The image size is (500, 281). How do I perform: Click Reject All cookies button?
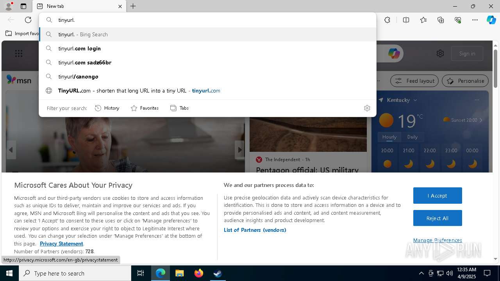pyautogui.click(x=437, y=218)
